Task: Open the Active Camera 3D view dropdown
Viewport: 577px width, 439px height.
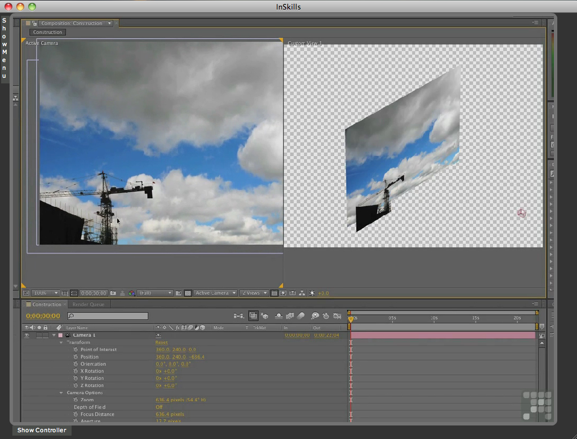Action: [215, 293]
